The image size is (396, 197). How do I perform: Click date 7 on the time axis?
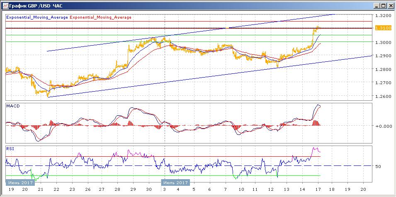226,190
